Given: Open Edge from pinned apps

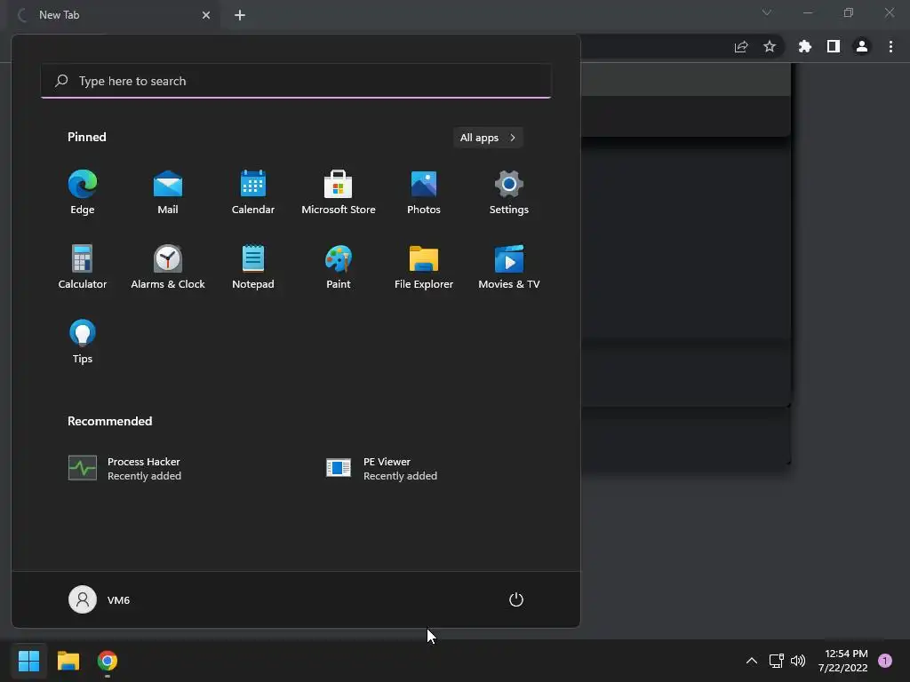Looking at the screenshot, I should point(83,193).
